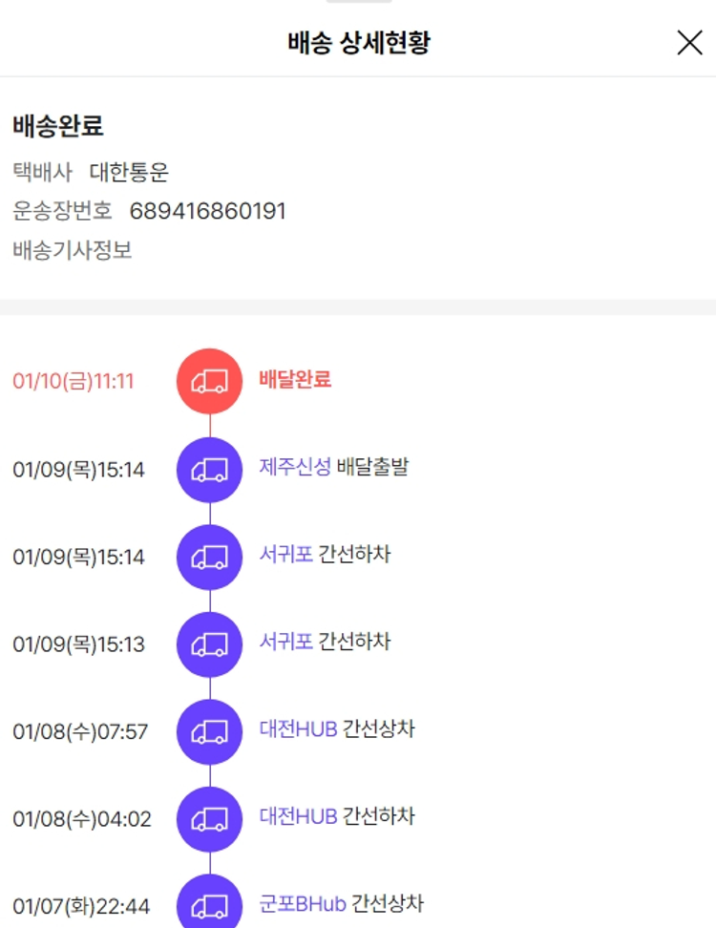Click truck icon for 제주신성 배달출발
This screenshot has width=716, height=928.
209,469
